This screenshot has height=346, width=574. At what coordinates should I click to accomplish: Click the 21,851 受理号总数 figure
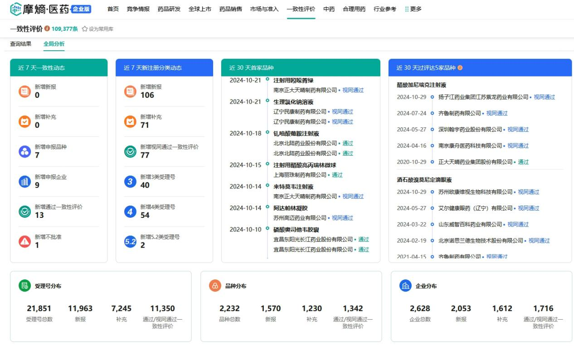[39, 308]
